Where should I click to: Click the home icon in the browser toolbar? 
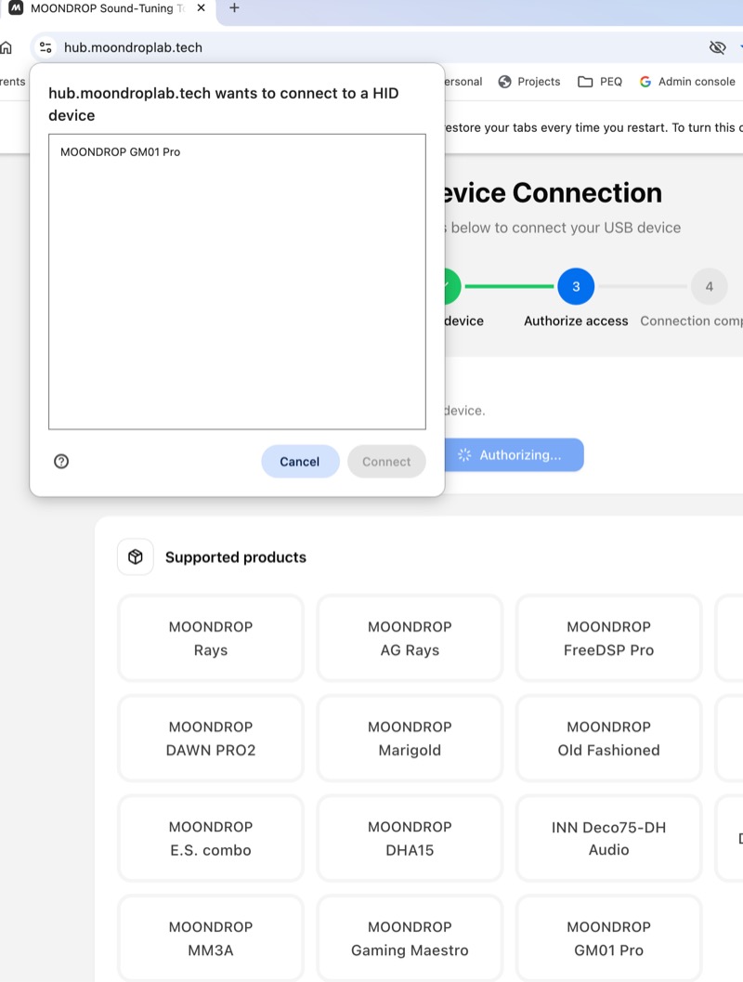(x=7, y=47)
